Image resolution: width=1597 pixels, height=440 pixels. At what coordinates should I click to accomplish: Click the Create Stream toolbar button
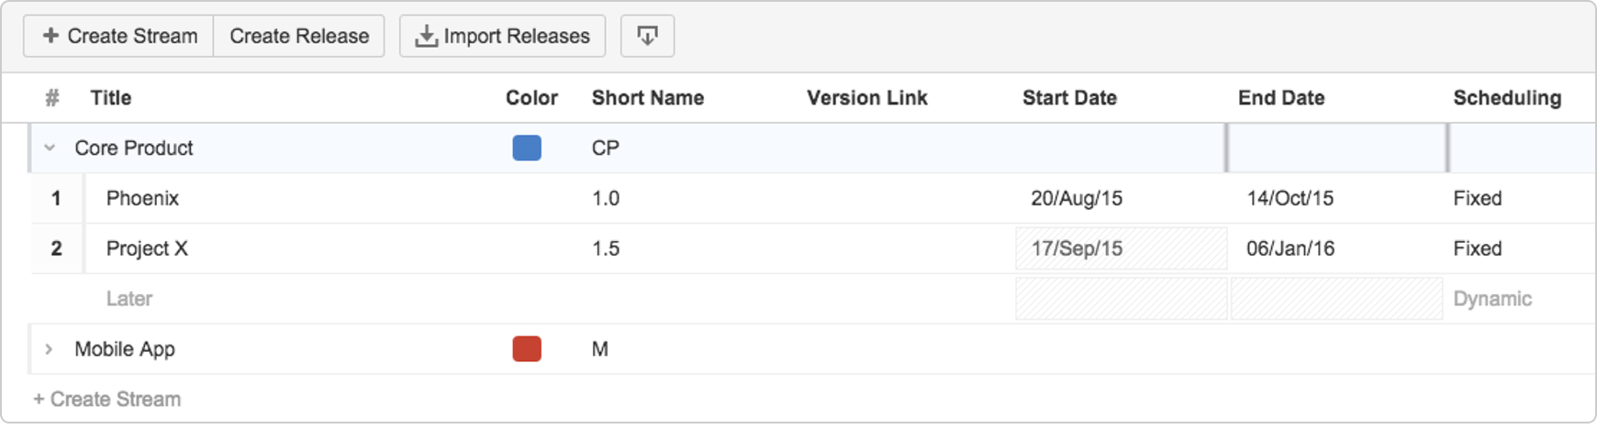(x=119, y=36)
